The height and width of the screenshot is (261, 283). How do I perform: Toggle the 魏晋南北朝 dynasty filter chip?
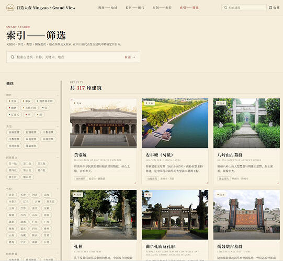45,101
